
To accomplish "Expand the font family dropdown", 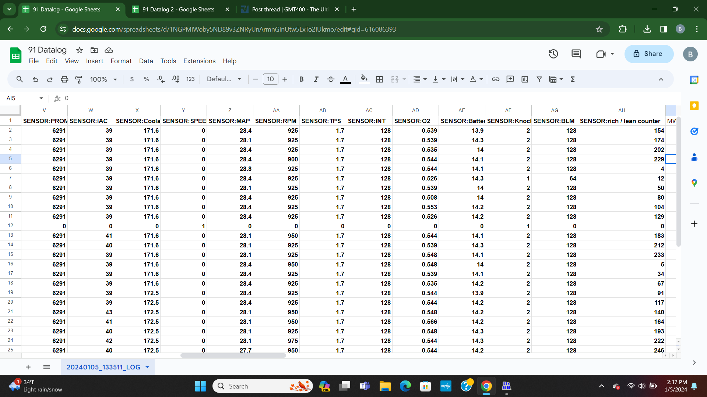I will click(224, 79).
